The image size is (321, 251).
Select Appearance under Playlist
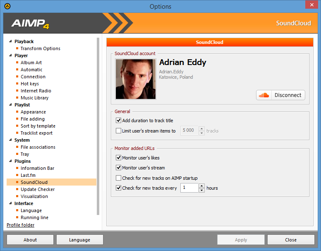(x=33, y=112)
